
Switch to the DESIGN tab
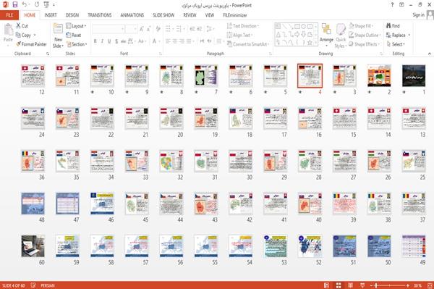point(72,15)
